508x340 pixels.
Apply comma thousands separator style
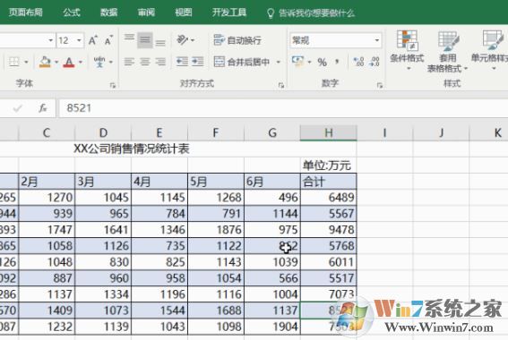(337, 62)
